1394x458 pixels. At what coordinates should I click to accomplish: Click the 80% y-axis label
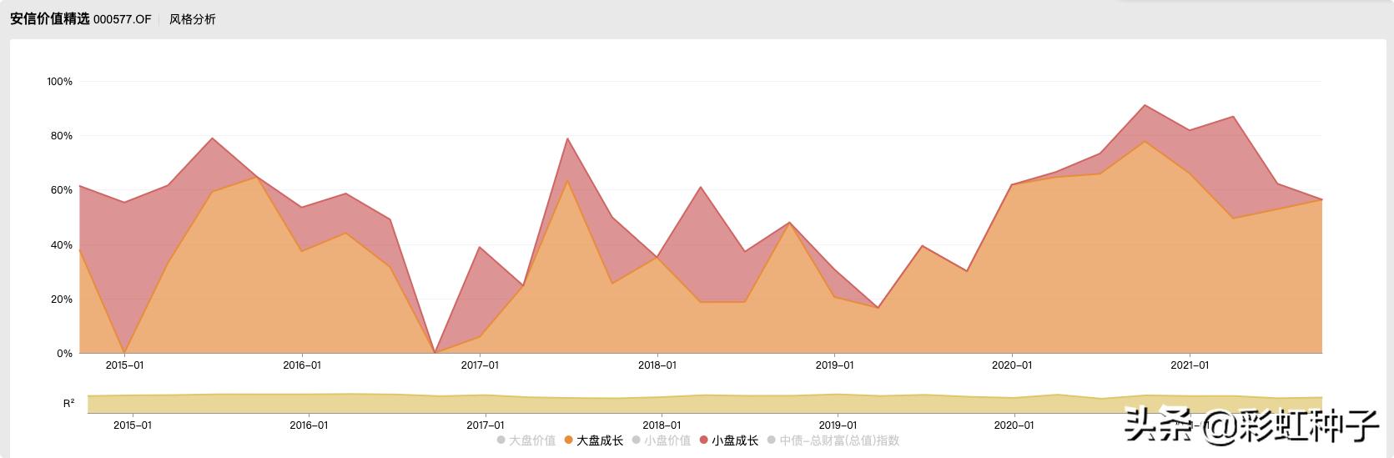pyautogui.click(x=63, y=136)
